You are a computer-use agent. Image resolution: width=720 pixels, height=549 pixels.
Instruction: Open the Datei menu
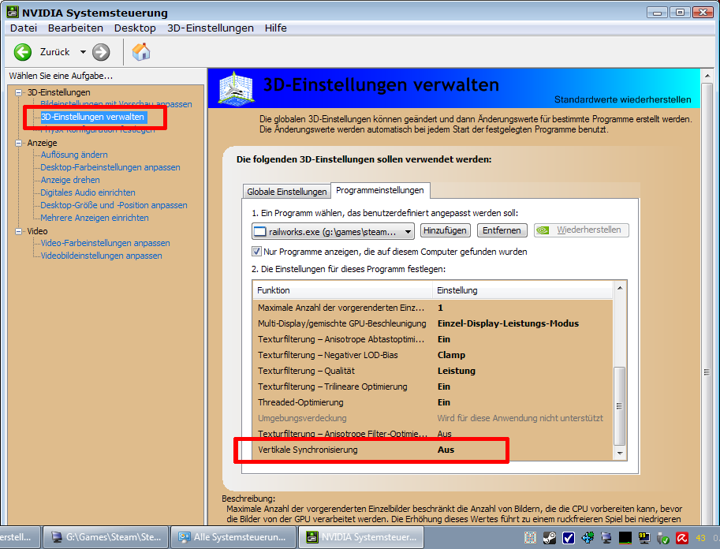coord(24,28)
